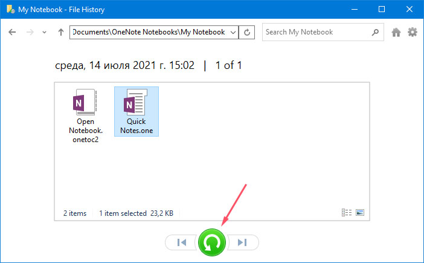Expand the address bar history dropdown
This screenshot has width=424, height=263.
click(233, 33)
